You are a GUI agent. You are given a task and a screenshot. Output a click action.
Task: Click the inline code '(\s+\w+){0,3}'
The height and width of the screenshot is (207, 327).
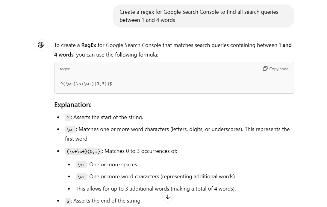83,151
